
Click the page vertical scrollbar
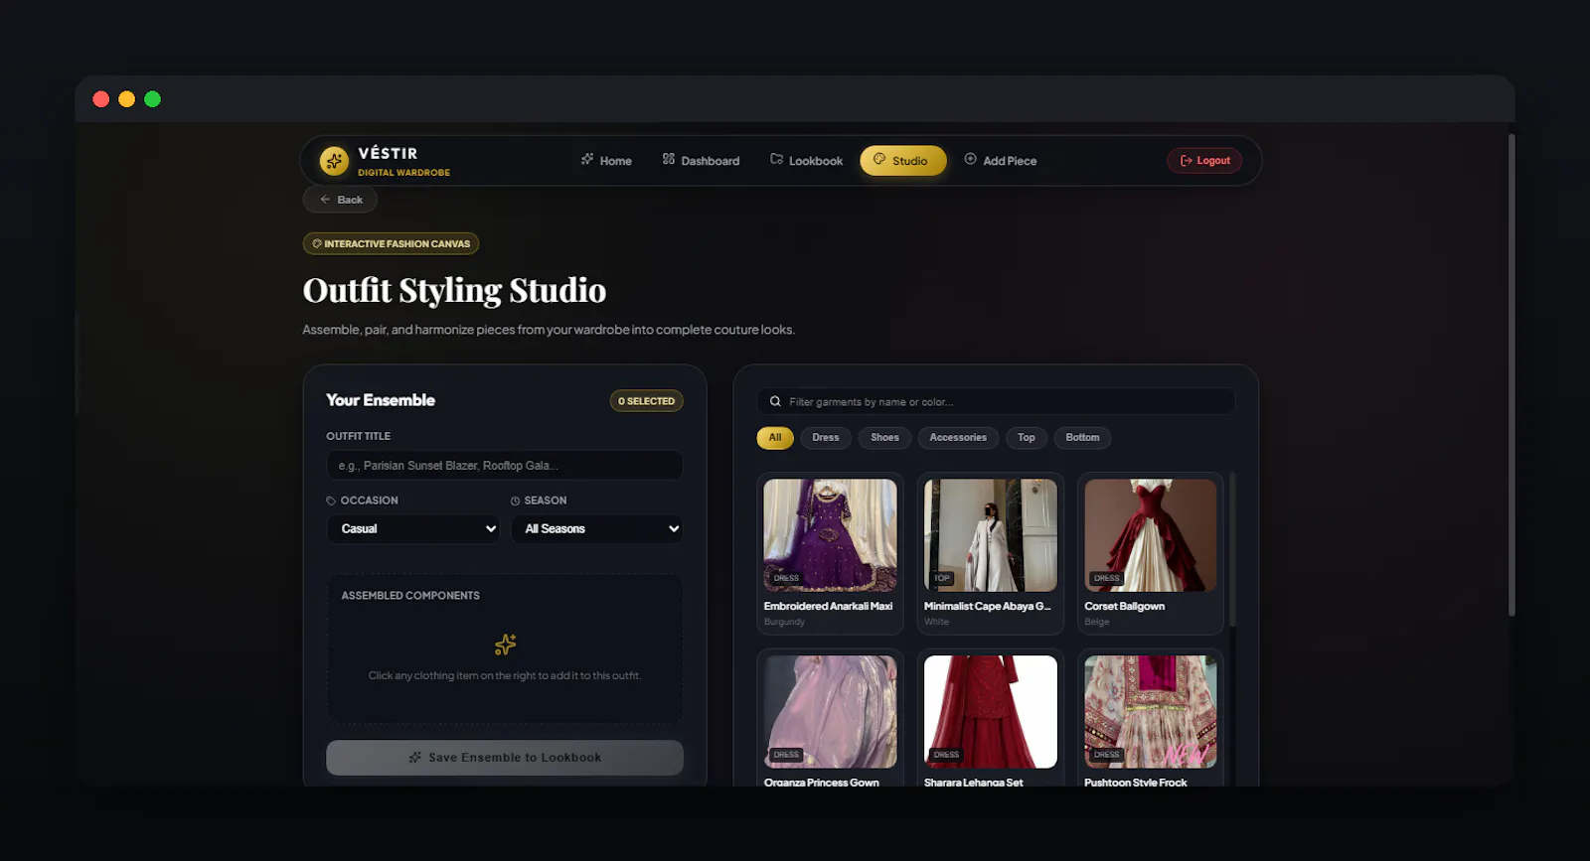coord(1511,375)
